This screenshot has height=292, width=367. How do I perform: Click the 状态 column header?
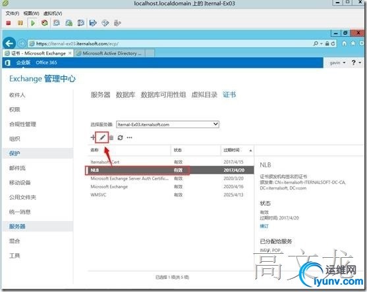[178, 150]
